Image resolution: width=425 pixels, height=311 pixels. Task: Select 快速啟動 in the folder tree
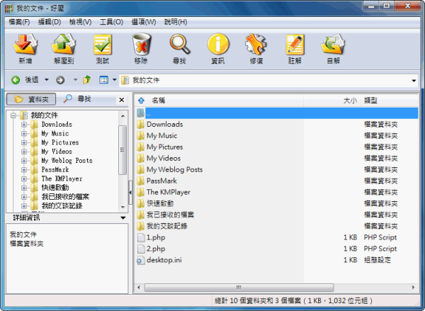click(x=55, y=188)
